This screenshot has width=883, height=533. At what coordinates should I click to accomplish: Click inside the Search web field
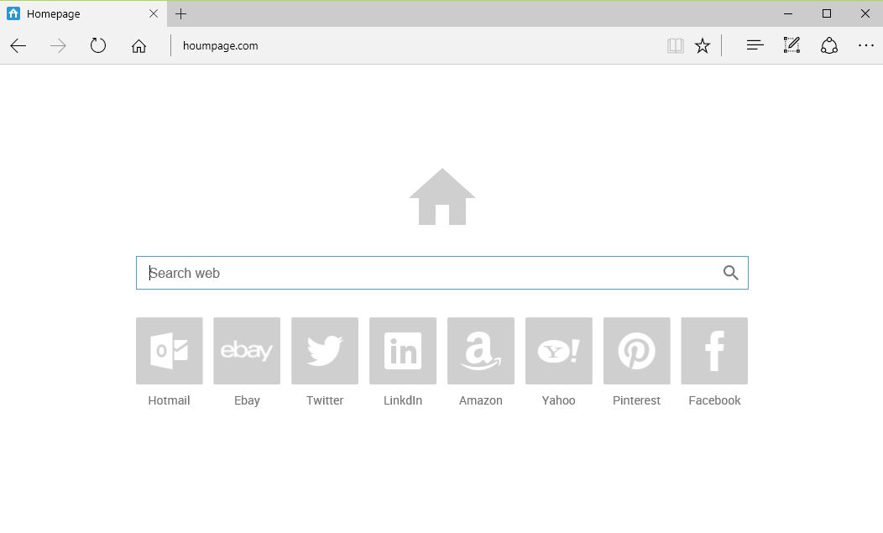378,272
